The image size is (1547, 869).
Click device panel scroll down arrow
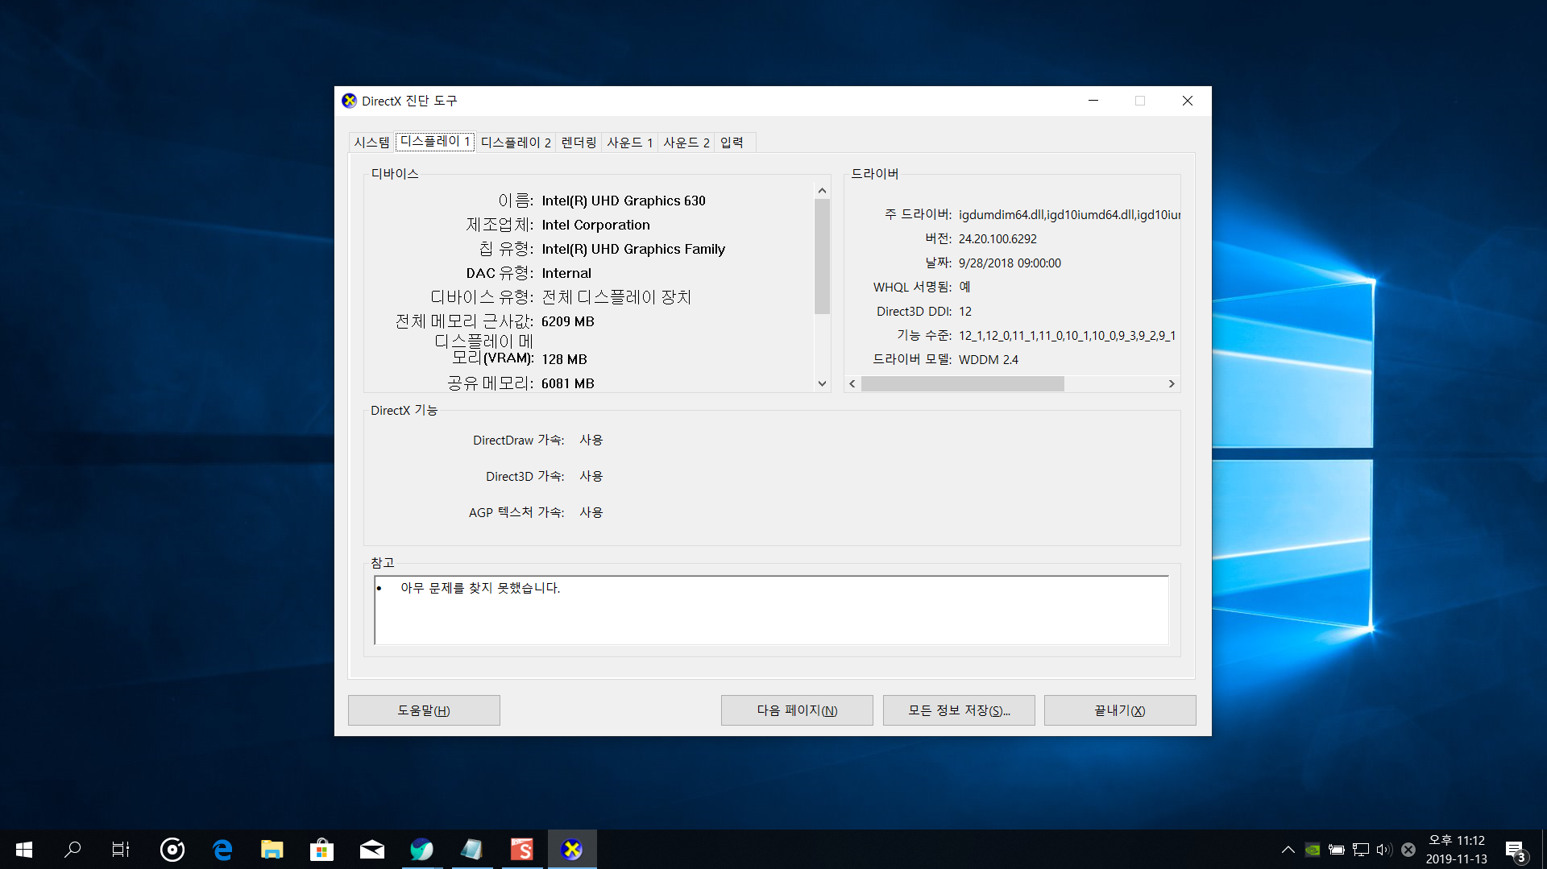[x=822, y=383]
